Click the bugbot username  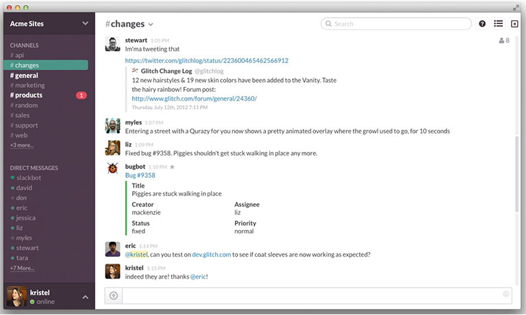click(135, 166)
